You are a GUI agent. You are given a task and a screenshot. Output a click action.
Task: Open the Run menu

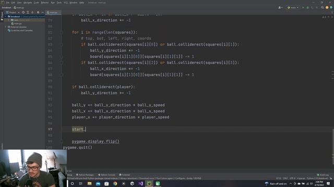53,3
